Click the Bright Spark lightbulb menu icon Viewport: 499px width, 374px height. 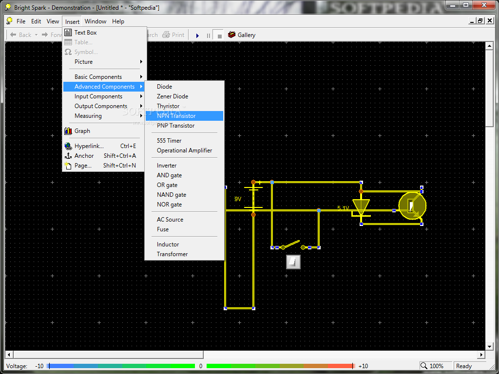coord(10,21)
